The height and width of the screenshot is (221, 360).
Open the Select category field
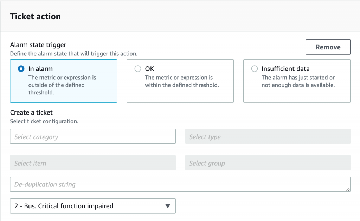[92, 137]
